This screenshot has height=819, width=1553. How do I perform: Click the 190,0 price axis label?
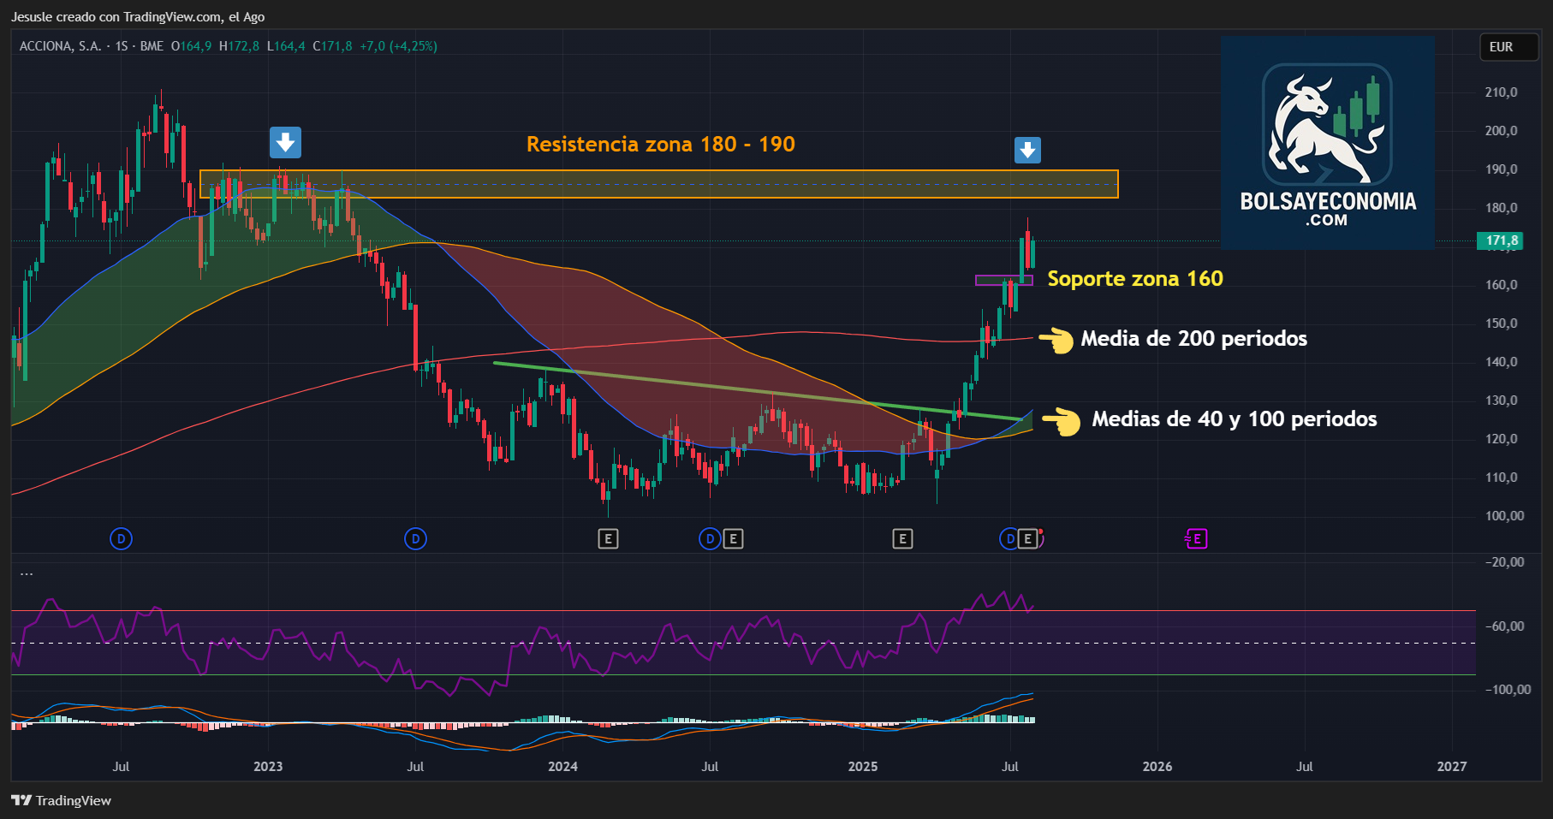click(1501, 169)
